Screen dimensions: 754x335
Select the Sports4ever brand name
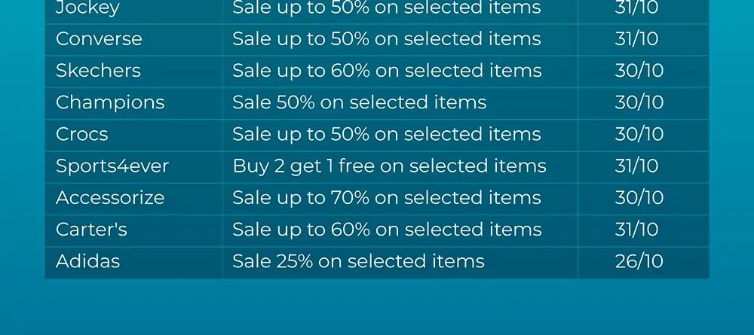(112, 166)
